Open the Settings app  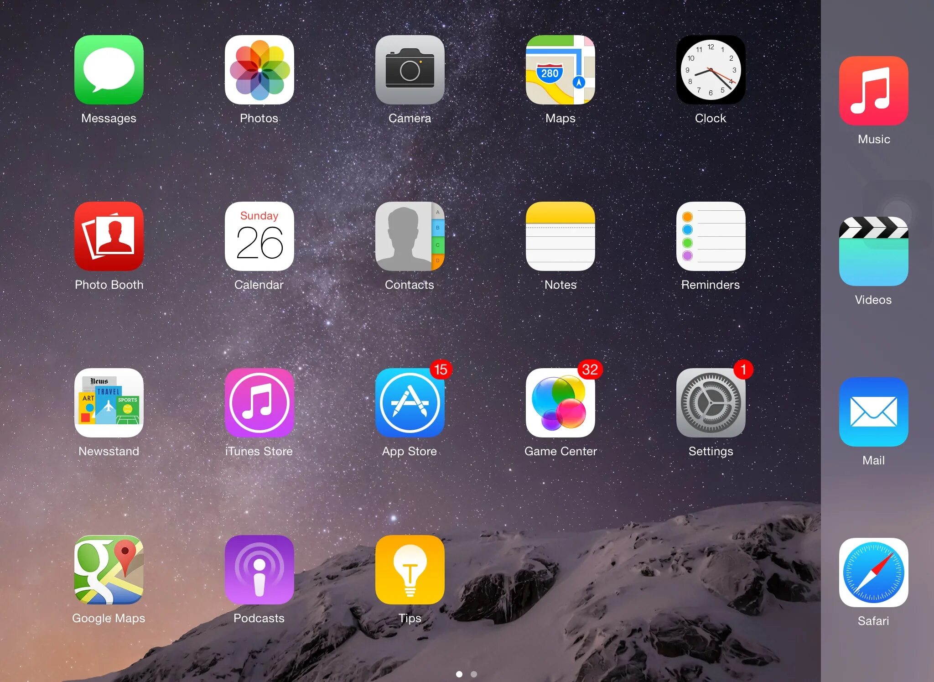pyautogui.click(x=711, y=403)
